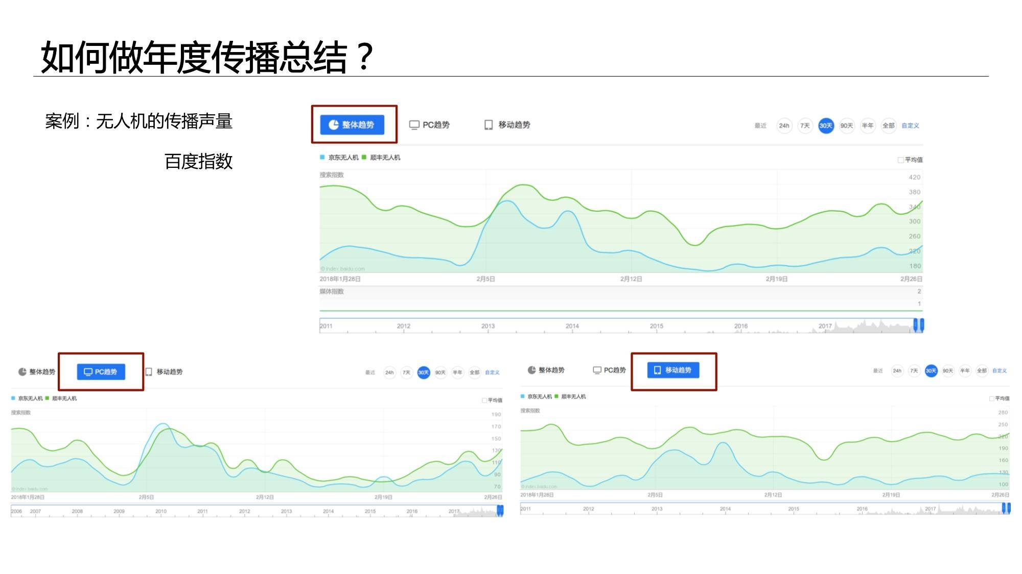Image resolution: width=1022 pixels, height=574 pixels.
Task: Choose 24h range in top chart
Action: 784,126
